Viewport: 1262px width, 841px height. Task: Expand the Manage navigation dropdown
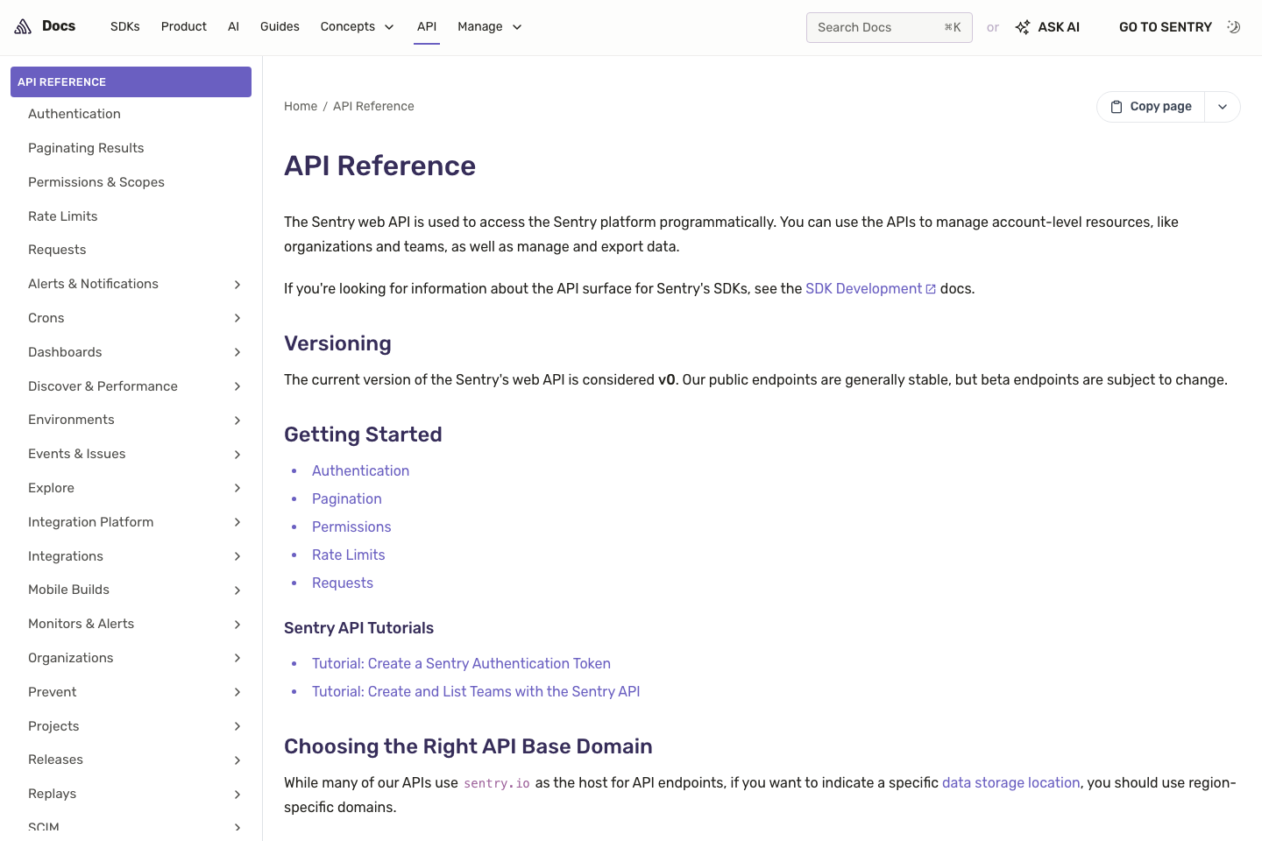pyautogui.click(x=489, y=26)
